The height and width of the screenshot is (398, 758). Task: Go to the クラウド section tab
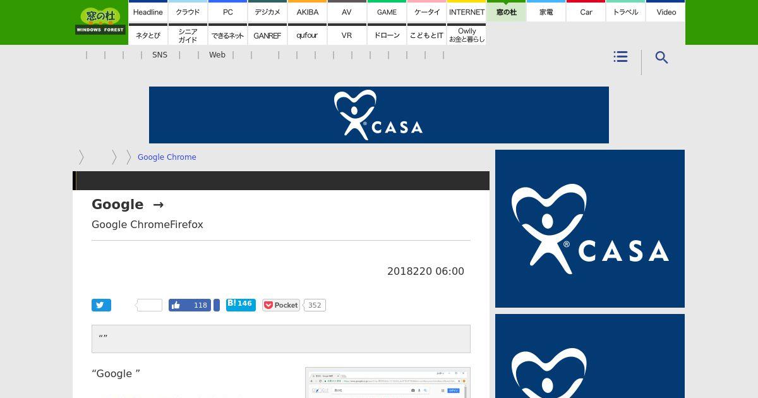188,11
